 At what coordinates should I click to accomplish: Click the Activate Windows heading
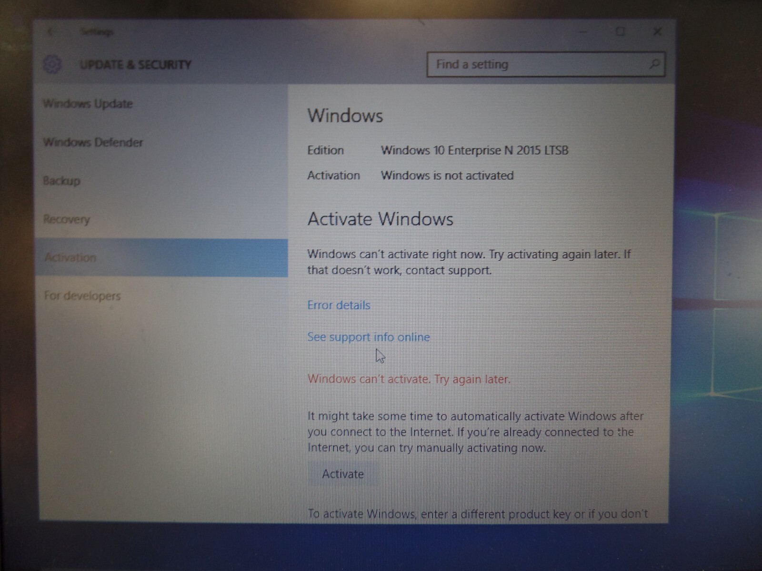pyautogui.click(x=381, y=219)
